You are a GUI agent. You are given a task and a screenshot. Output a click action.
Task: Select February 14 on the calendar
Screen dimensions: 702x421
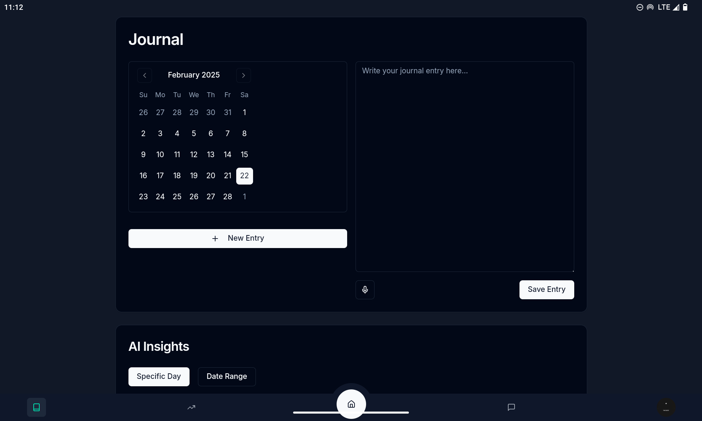coord(227,155)
